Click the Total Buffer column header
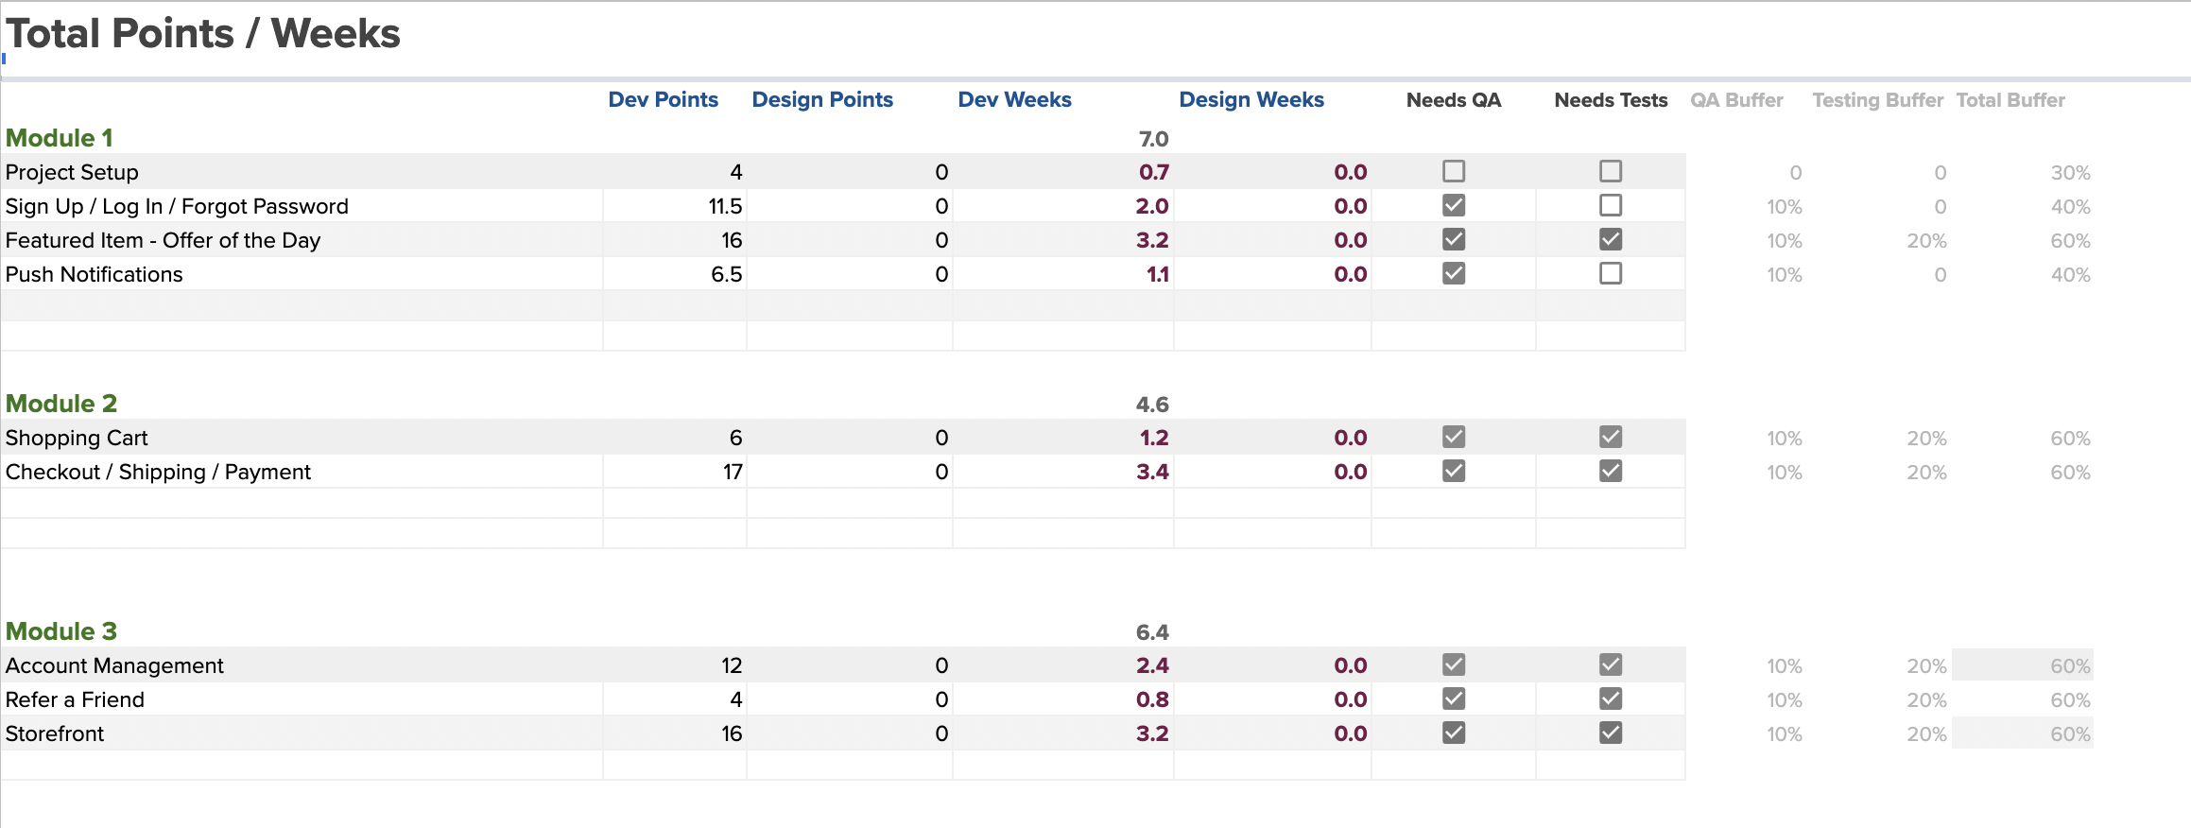Image resolution: width=2191 pixels, height=828 pixels. pyautogui.click(x=2010, y=100)
